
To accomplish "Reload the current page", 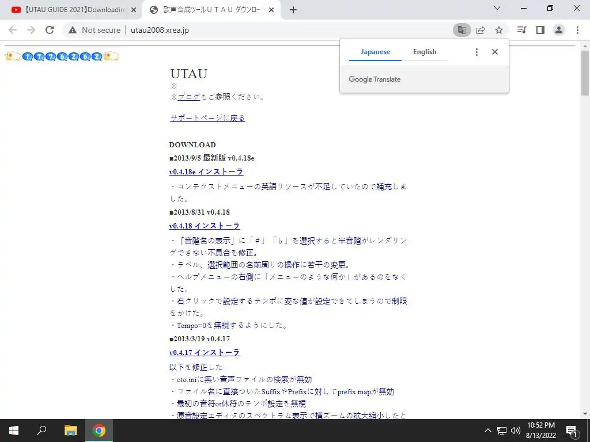I will 50,30.
